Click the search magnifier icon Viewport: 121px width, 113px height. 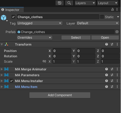(69, 3)
